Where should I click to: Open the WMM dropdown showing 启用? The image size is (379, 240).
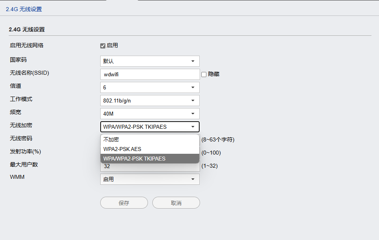[150, 179]
